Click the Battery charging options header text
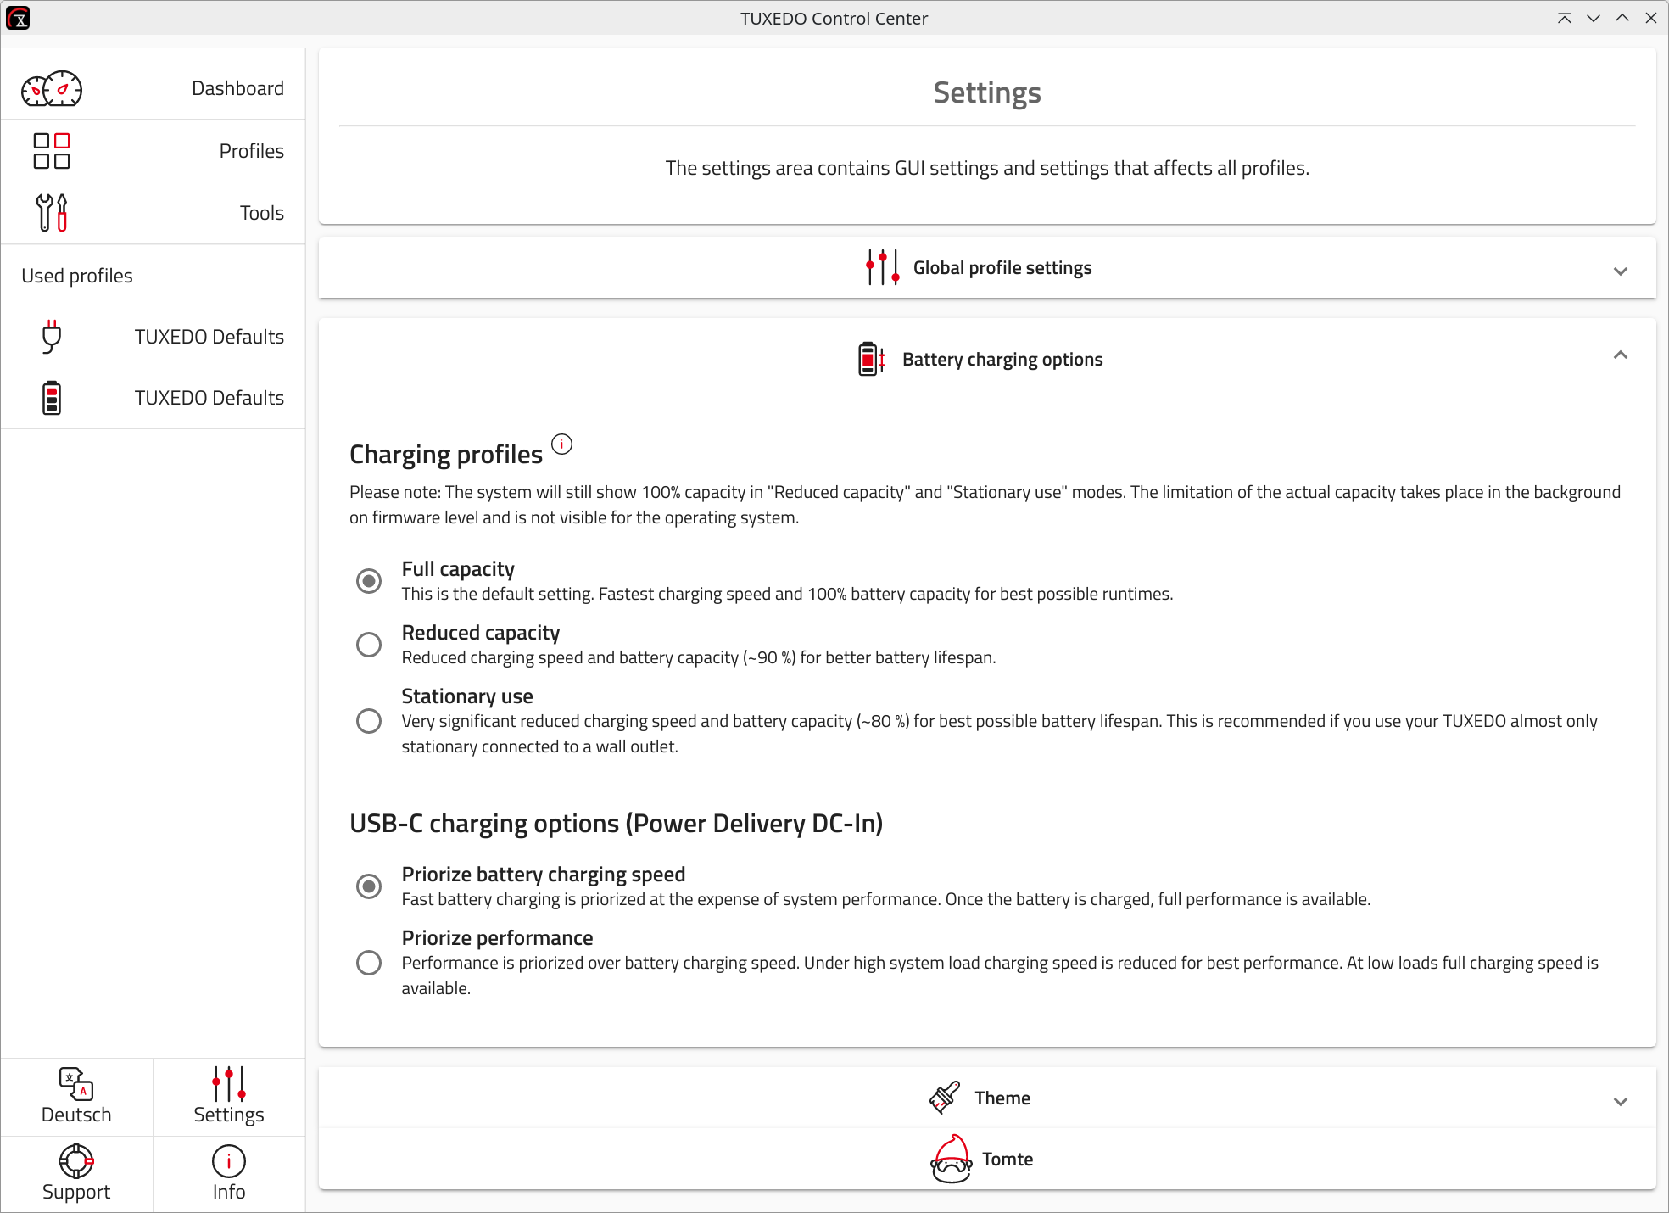1669x1213 pixels. coord(1002,359)
